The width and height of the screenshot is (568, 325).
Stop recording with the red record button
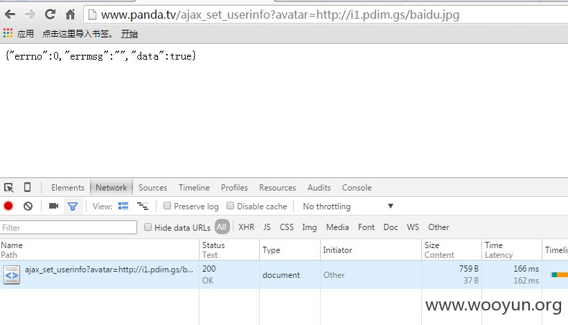pyautogui.click(x=8, y=207)
